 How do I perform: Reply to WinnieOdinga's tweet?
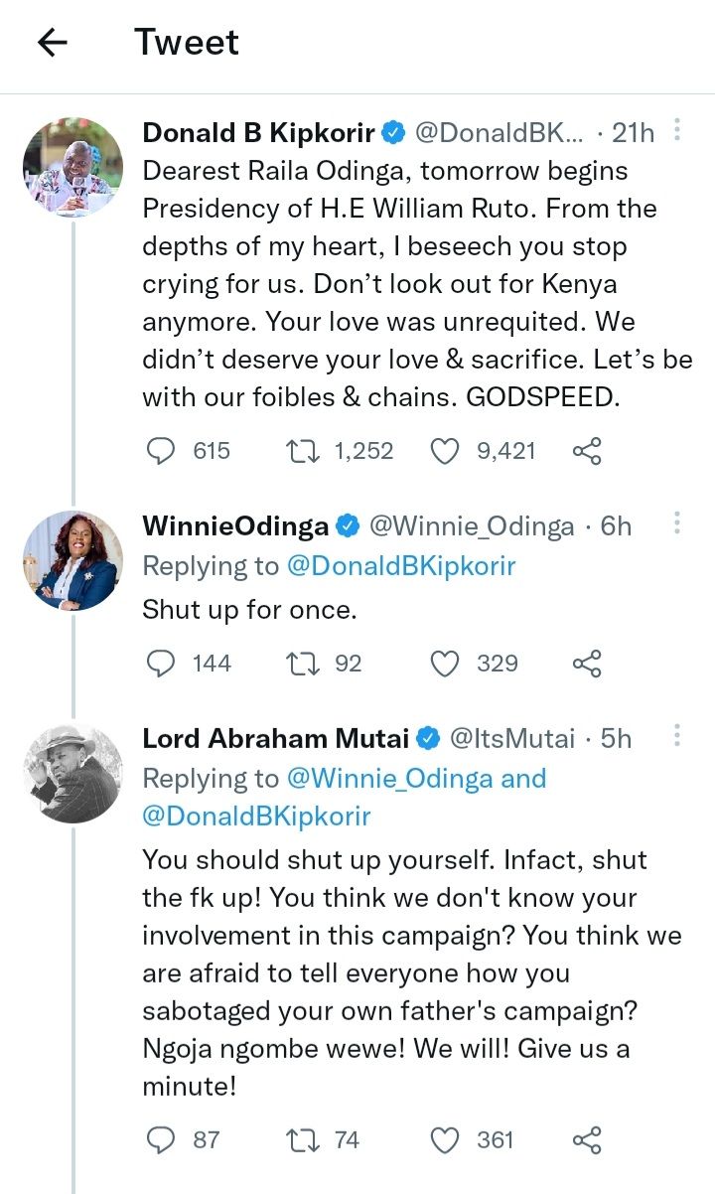pyautogui.click(x=161, y=663)
